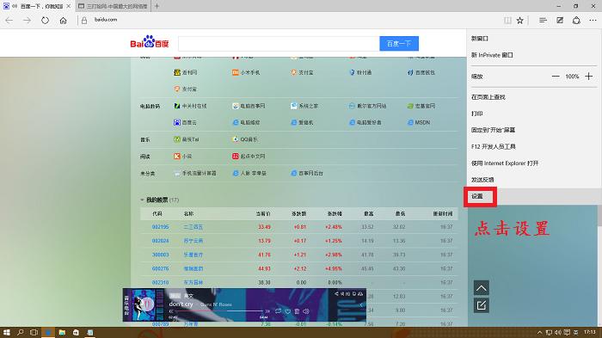This screenshot has height=338, width=602.
Task: Increase zoom with the plus button
Action: pyautogui.click(x=588, y=77)
